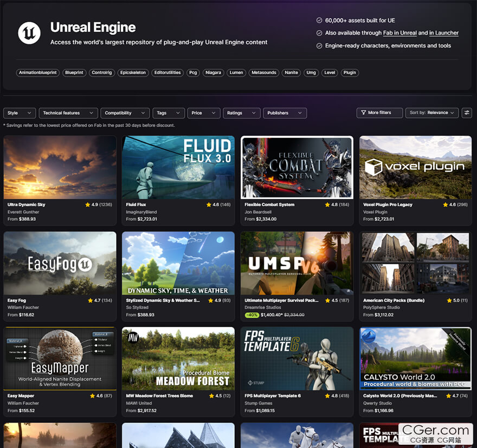The image size is (477, 448).
Task: Click the More filters funnel icon
Action: coord(363,113)
